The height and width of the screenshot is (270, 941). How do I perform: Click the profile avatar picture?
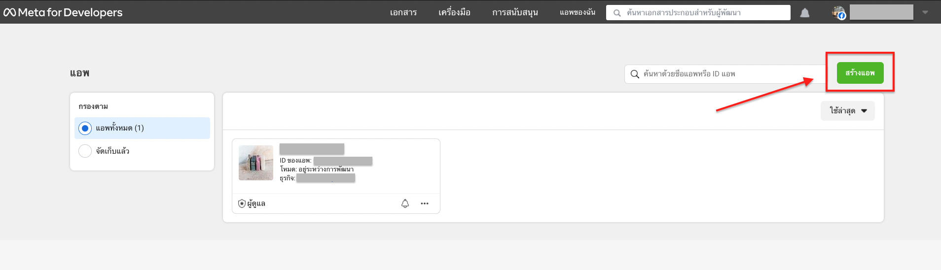[x=839, y=12]
